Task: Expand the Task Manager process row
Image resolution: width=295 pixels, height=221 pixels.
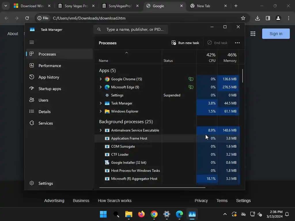Action: pyautogui.click(x=101, y=103)
